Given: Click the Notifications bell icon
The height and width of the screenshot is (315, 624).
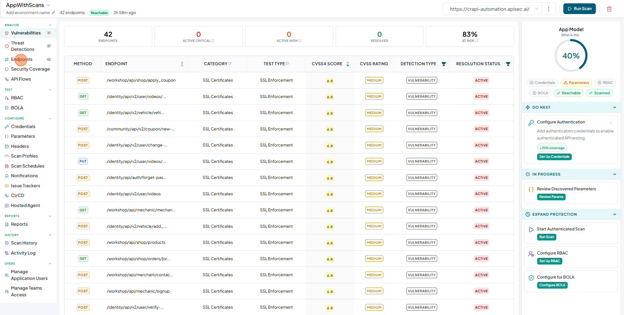Looking at the screenshot, I should 7,176.
